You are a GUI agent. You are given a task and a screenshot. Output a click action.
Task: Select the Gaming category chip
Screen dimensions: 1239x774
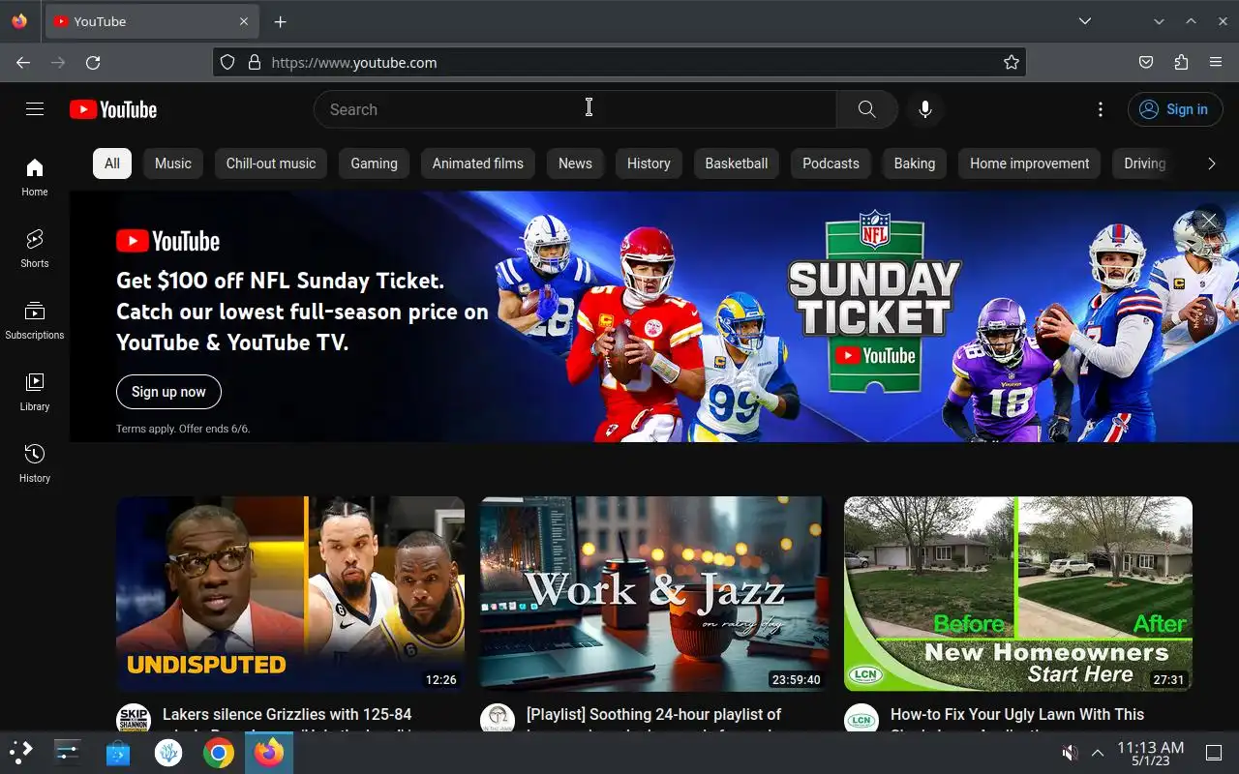point(374,164)
